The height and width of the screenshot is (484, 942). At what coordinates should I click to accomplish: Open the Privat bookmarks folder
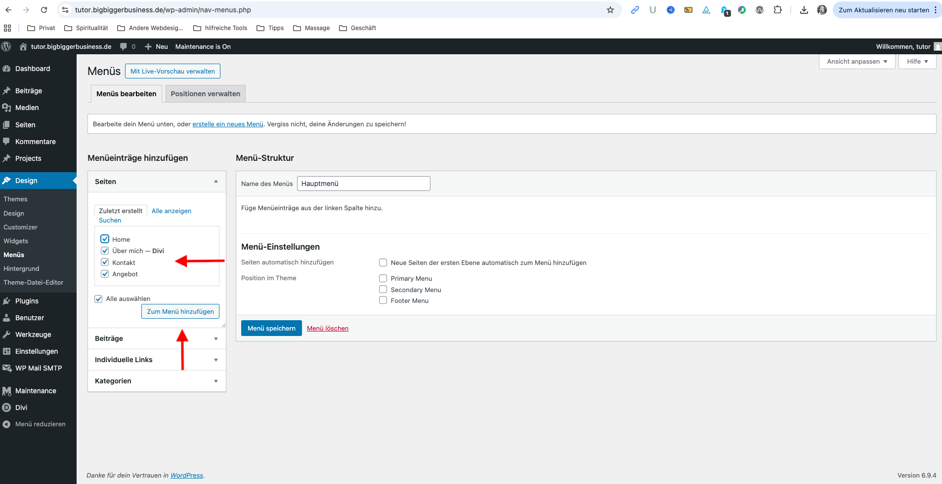click(41, 28)
